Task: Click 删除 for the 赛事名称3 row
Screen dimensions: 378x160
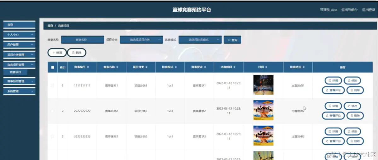Action: [355, 141]
